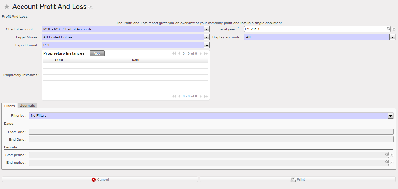Click help mark next to Fiscal year

click(238, 28)
